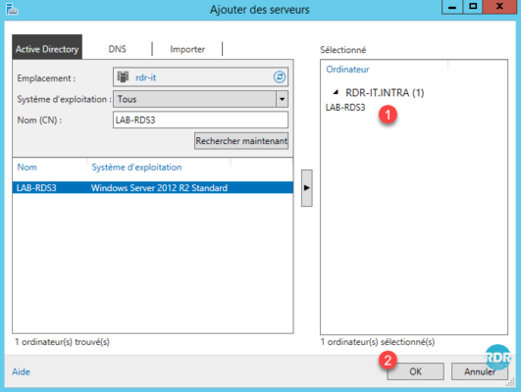Image resolution: width=521 pixels, height=392 pixels.
Task: Switch to the Active Directory tab
Action: (x=47, y=47)
